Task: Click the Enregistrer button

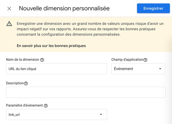Action: click(x=153, y=8)
